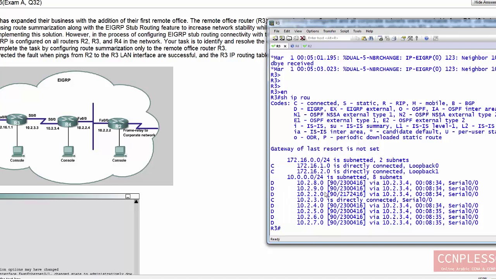
Task: Click the Hide Answer button
Action: 485,2
